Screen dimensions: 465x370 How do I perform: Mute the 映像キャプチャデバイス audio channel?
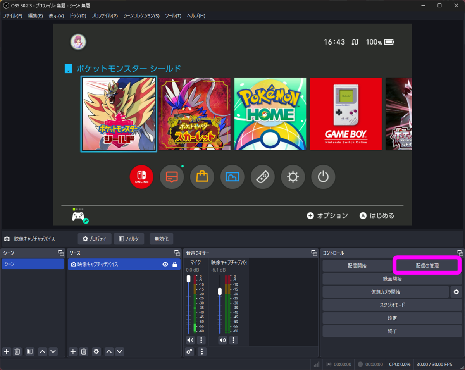point(223,340)
